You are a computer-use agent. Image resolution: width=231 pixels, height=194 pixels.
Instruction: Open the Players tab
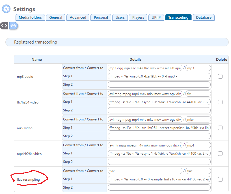point(138,17)
